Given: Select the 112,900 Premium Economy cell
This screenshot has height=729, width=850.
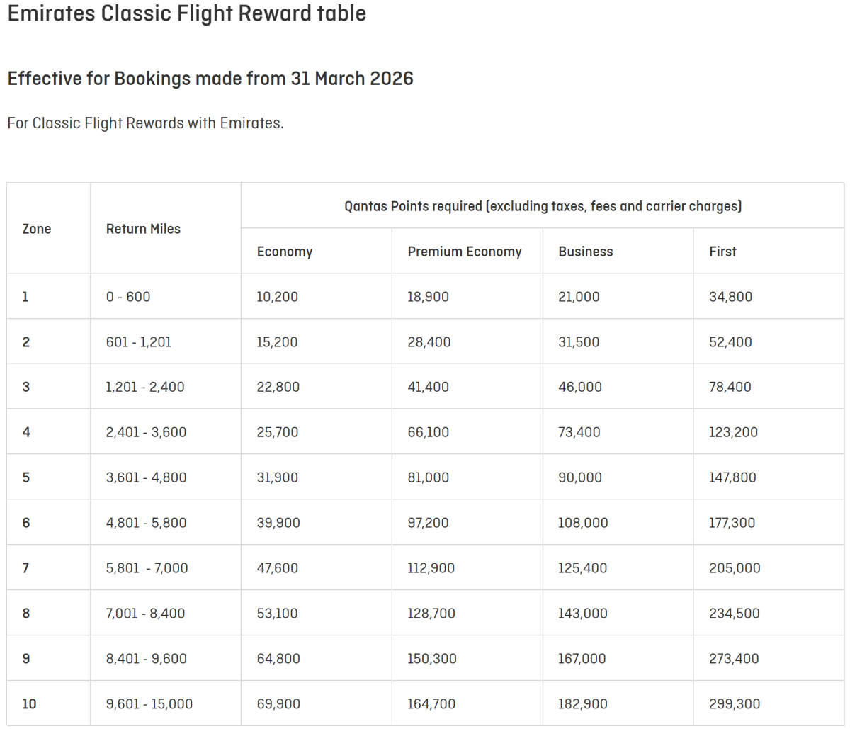Looking at the screenshot, I should pyautogui.click(x=431, y=568).
